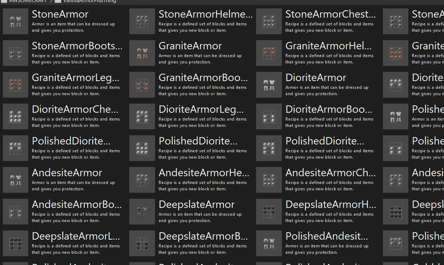Go to AWSOMECRAFT in the breadcrumb path
Screen dimensions: 444x265
coord(28,1)
